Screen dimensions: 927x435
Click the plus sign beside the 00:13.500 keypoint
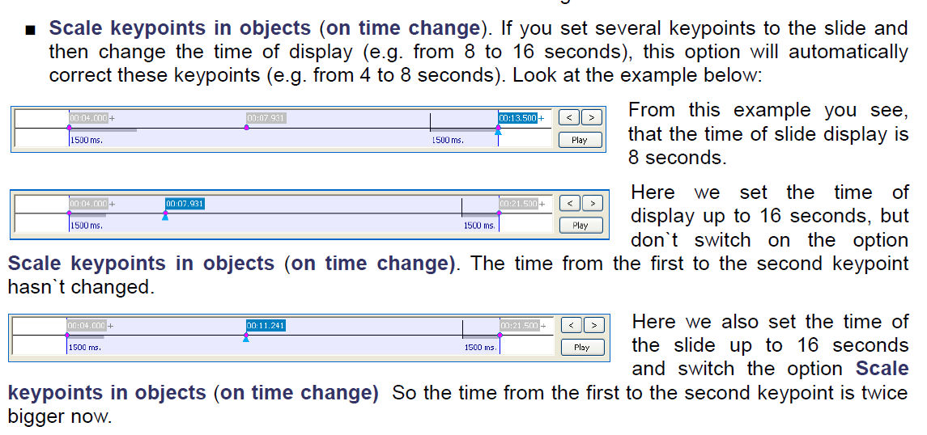pos(542,118)
